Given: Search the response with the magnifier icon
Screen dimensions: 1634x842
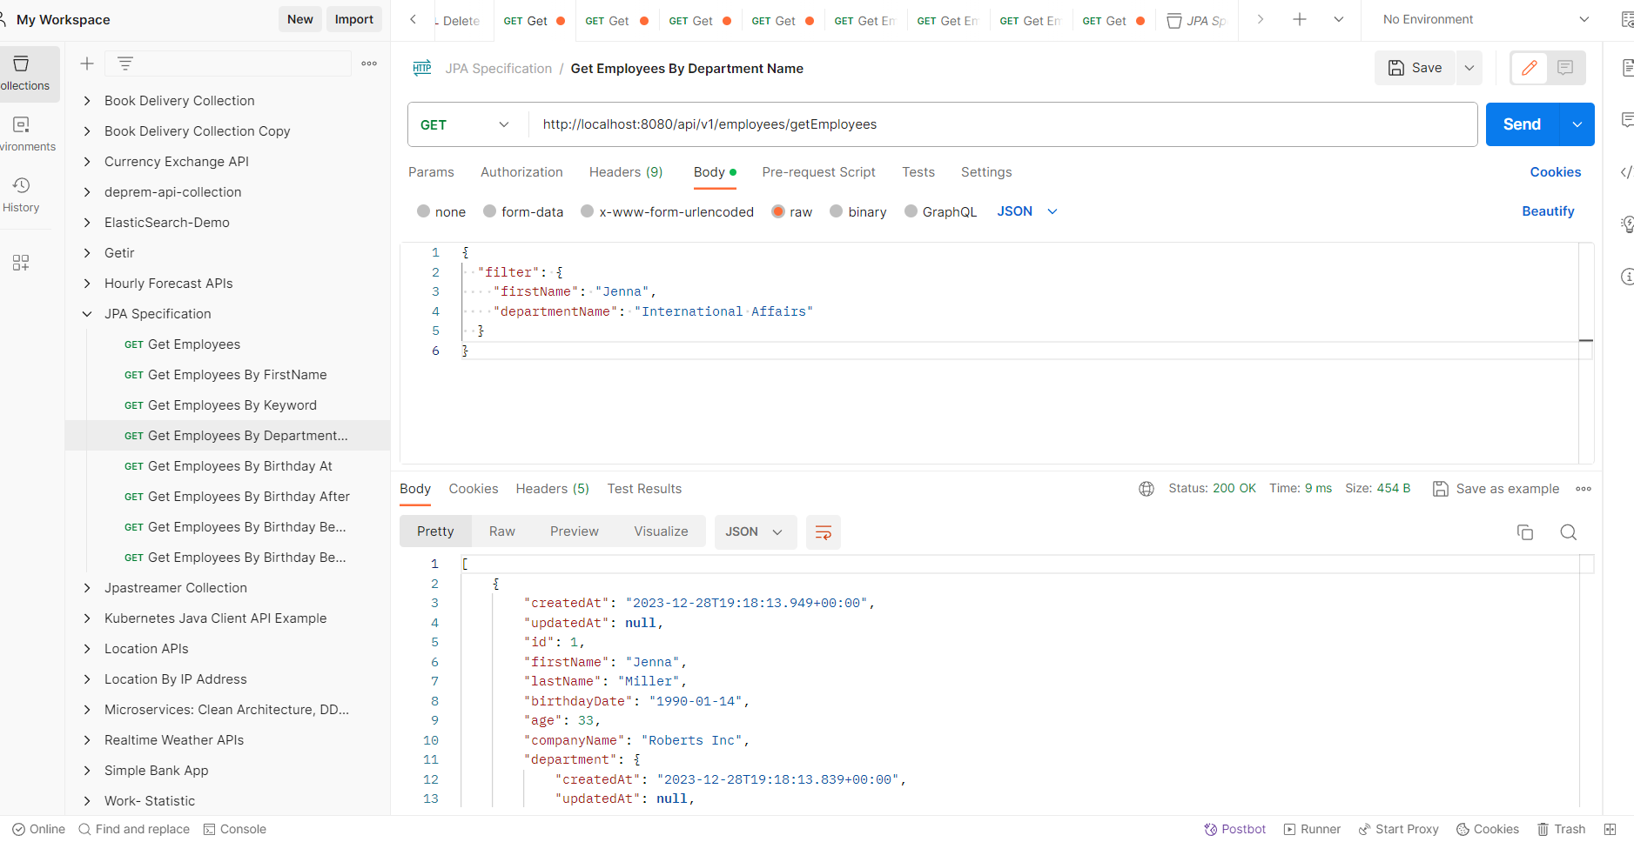Looking at the screenshot, I should pos(1569,532).
